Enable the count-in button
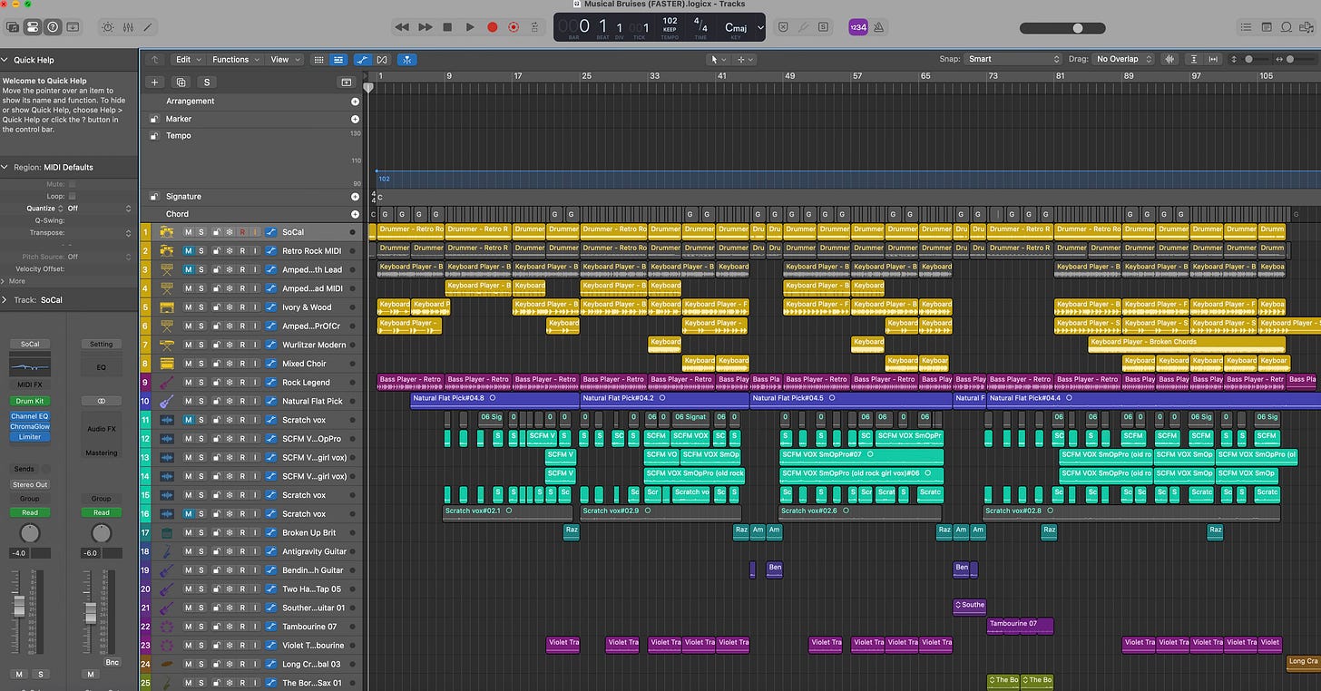 tap(859, 27)
